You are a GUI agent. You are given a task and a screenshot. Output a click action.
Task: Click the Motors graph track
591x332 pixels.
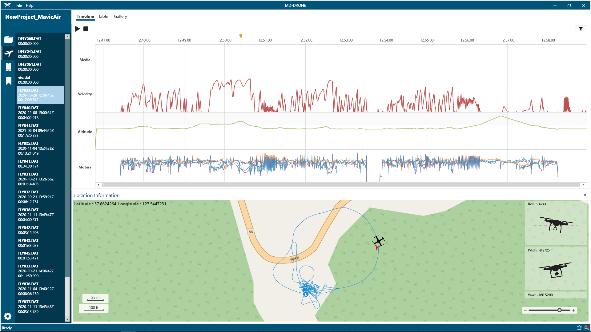[341, 166]
